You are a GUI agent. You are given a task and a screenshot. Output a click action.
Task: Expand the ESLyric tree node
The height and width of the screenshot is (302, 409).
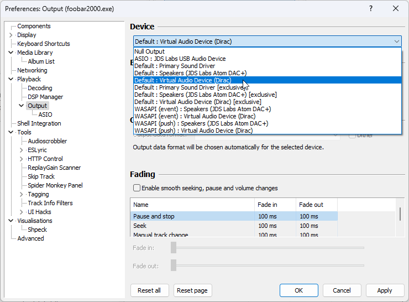point(22,150)
